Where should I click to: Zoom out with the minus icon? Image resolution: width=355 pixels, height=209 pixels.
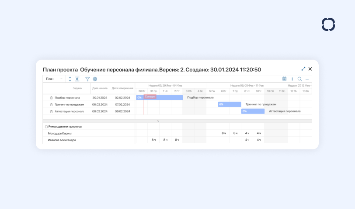[x=307, y=79]
